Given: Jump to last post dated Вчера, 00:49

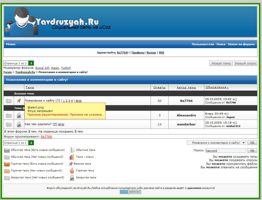Looking at the screenshot, I should tap(226, 114).
